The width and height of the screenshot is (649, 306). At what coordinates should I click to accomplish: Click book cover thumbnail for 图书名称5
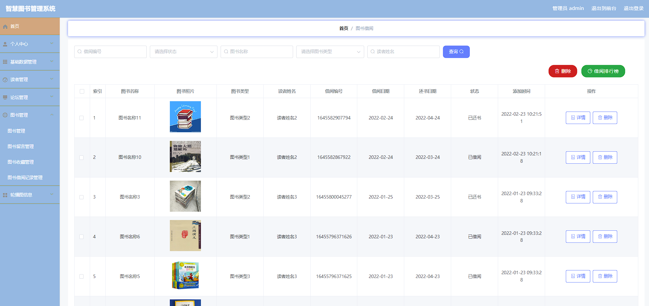point(185,275)
